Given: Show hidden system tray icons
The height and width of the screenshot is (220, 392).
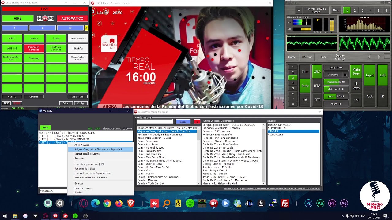Looking at the screenshot, I should pyautogui.click(x=342, y=216).
